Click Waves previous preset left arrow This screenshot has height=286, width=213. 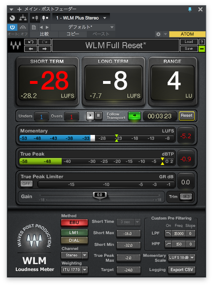tap(31, 49)
